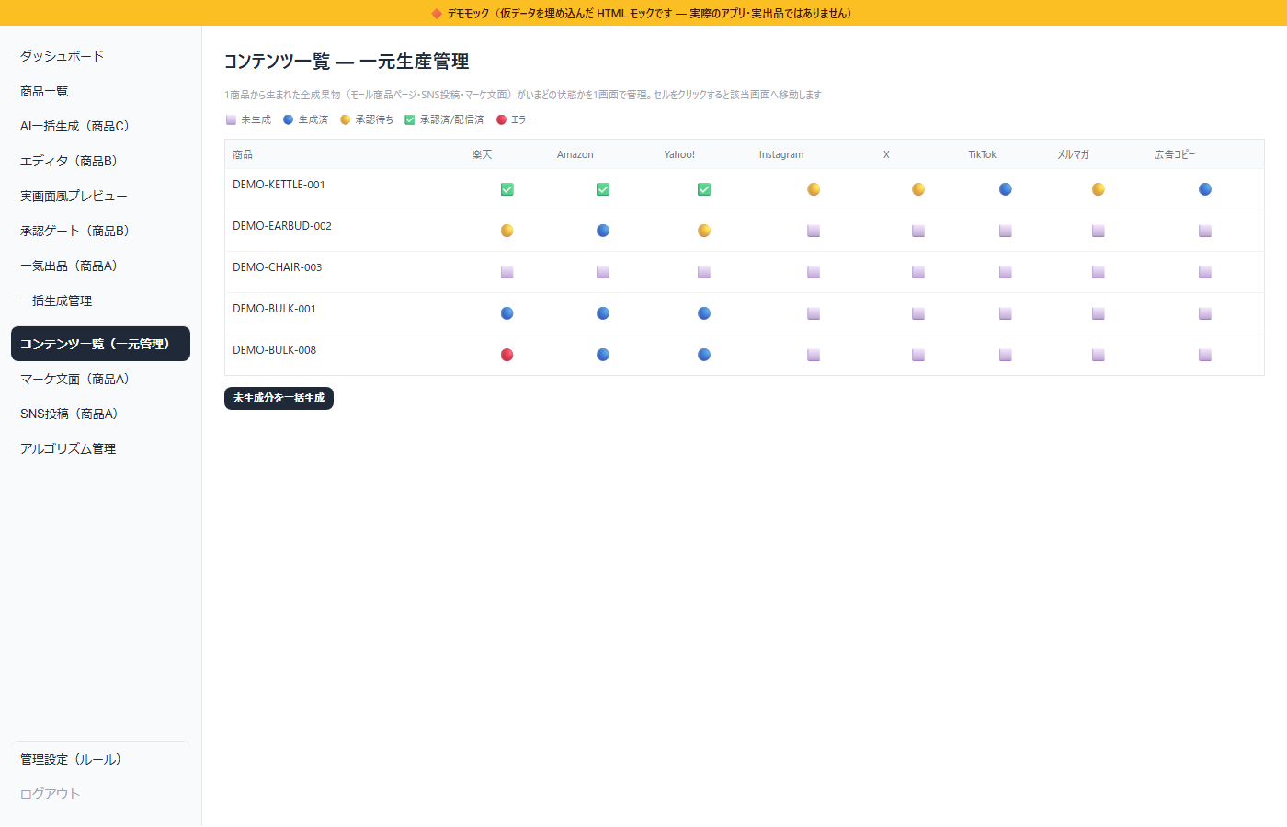The image size is (1287, 827).
Task: Click the DEMO-KETTLE-001 product name
Action: (x=279, y=185)
